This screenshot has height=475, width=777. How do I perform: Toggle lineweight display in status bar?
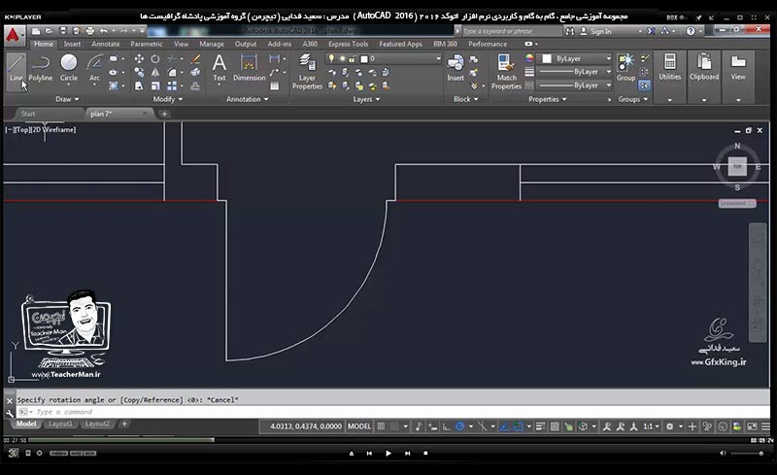pos(541,426)
